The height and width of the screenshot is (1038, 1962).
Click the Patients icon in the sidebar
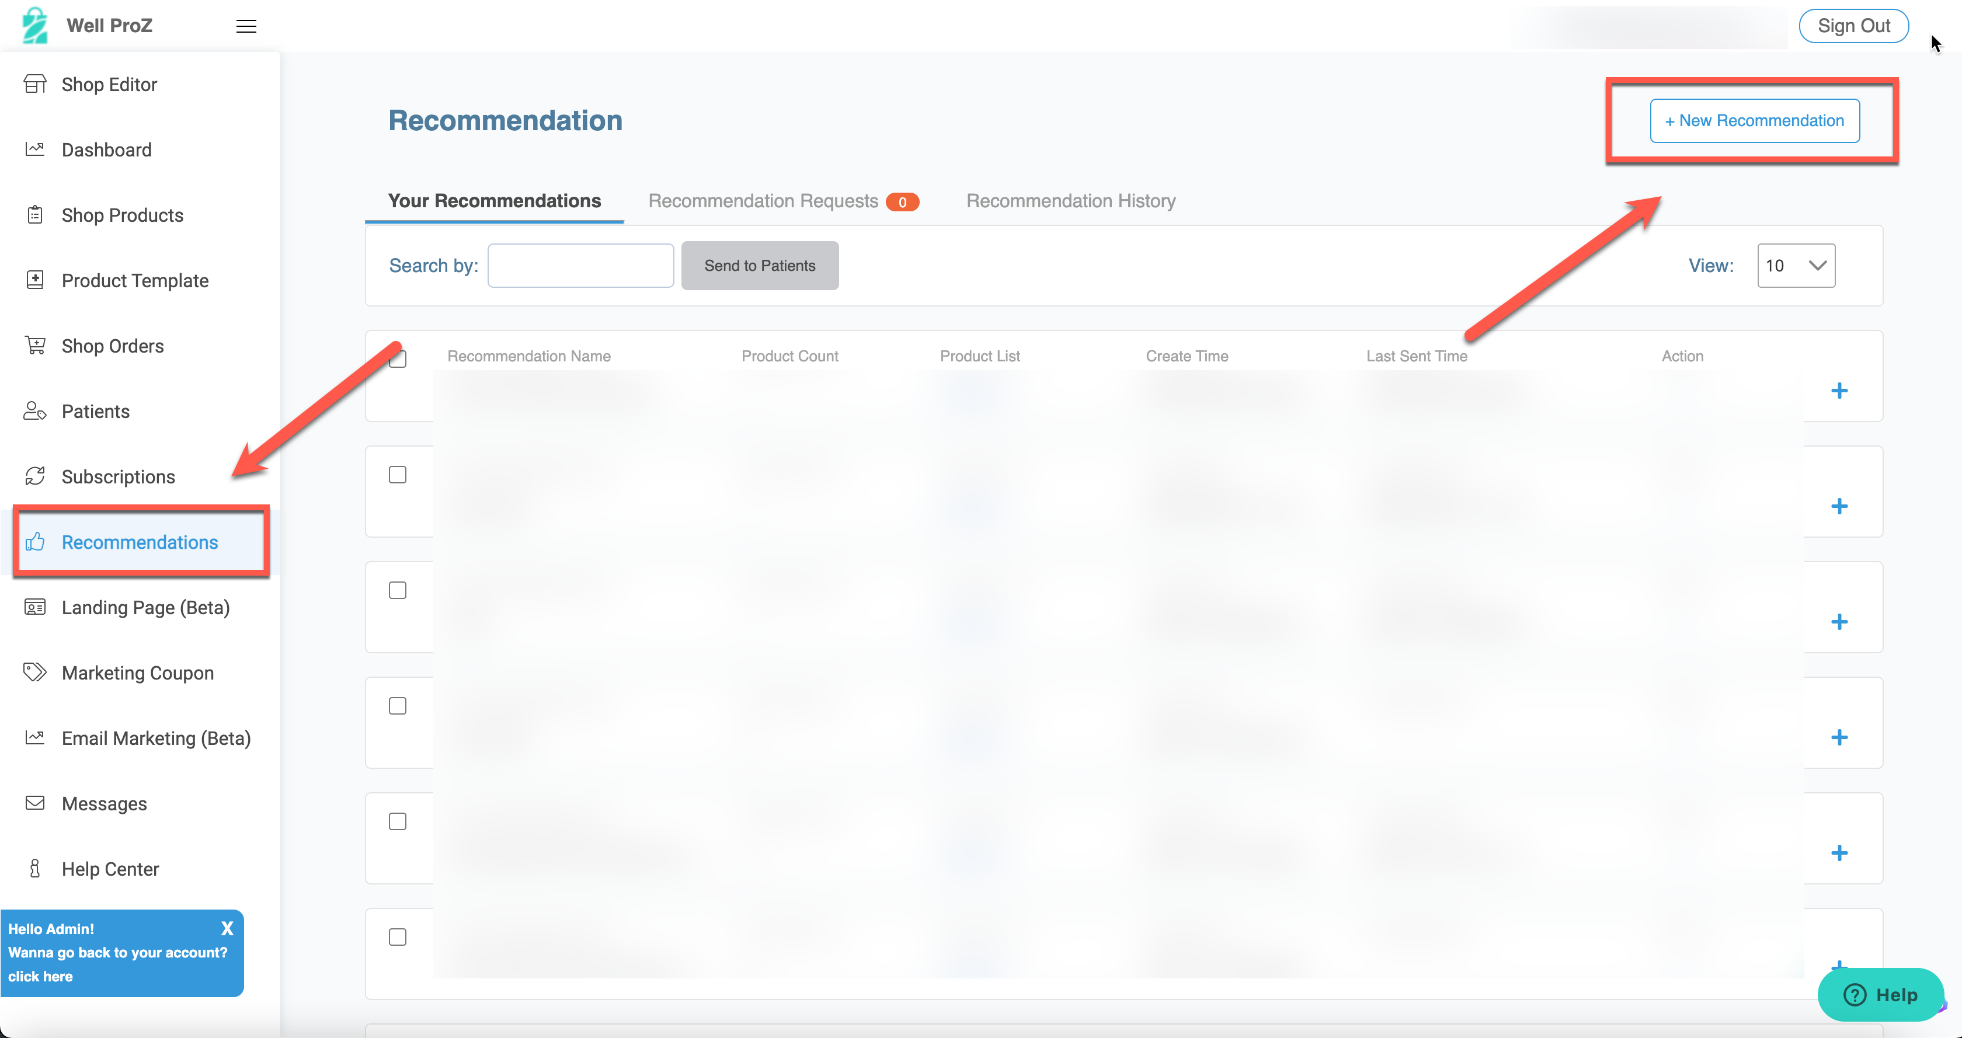[35, 411]
